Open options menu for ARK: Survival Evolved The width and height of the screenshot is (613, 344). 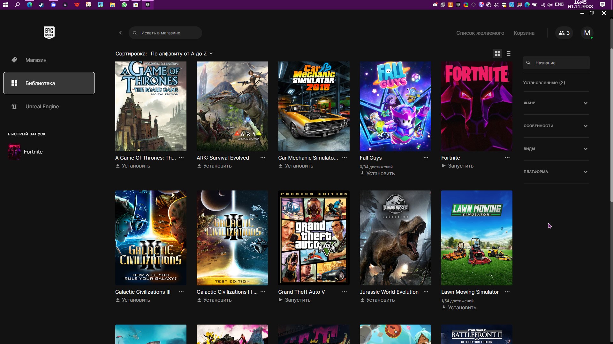[x=263, y=158]
